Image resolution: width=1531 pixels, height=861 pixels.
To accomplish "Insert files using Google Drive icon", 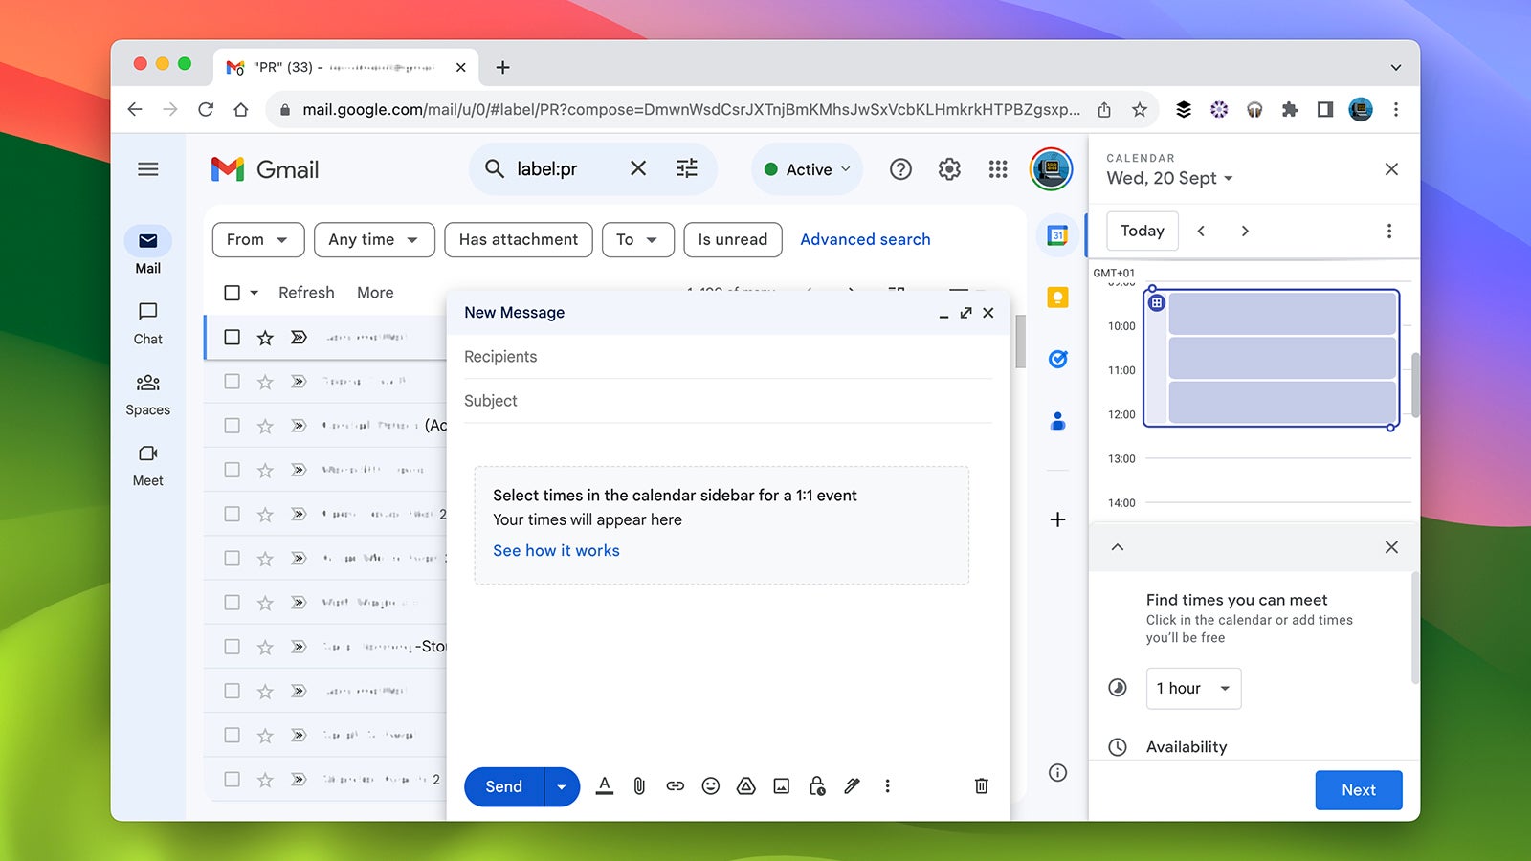I will click(746, 785).
